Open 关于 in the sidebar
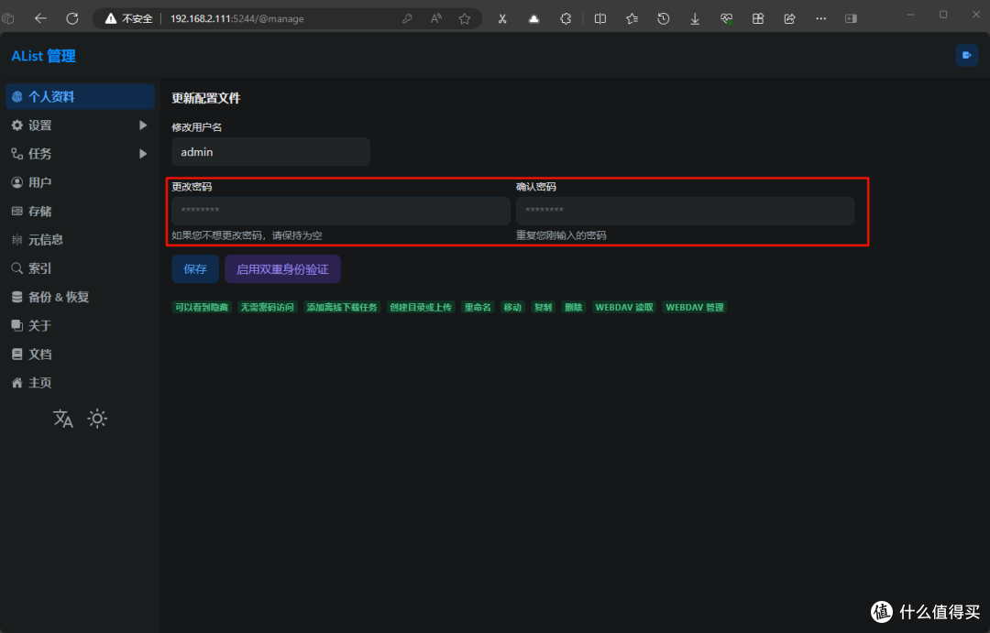 point(80,325)
